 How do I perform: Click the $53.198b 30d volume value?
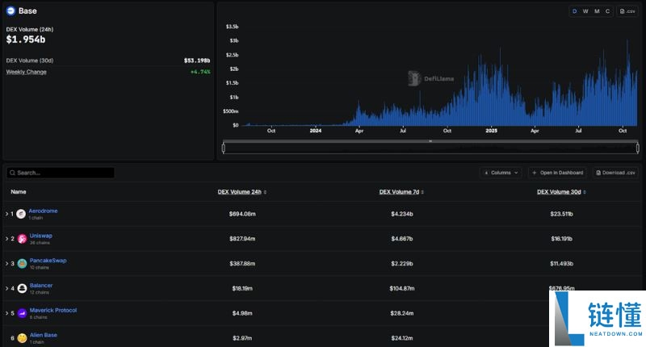point(197,61)
